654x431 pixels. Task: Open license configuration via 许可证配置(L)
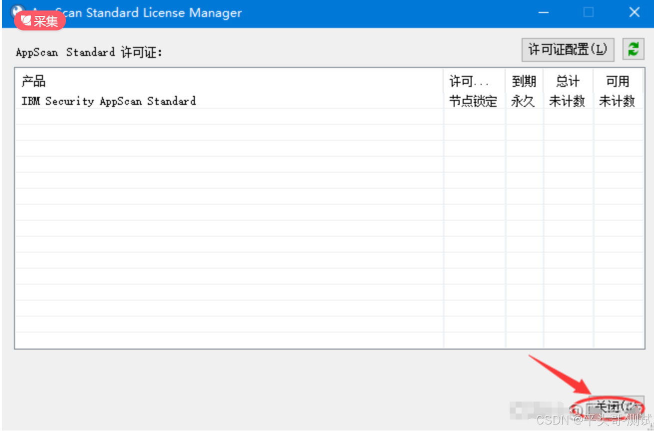(x=568, y=49)
